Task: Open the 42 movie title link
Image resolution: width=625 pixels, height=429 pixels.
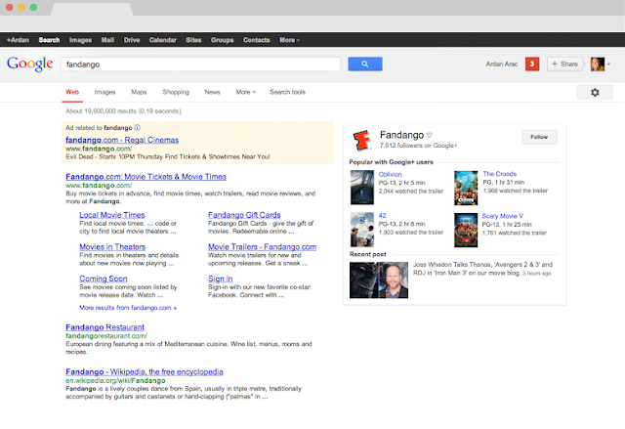Action: click(382, 215)
